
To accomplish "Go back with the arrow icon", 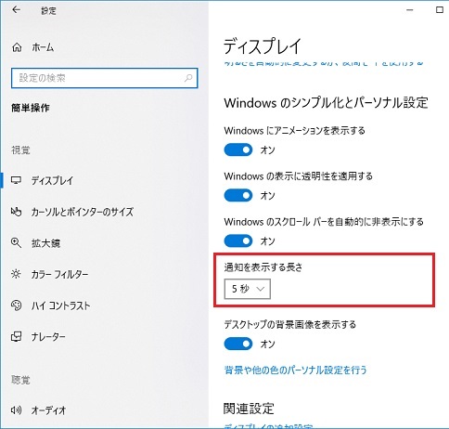I will 16,10.
